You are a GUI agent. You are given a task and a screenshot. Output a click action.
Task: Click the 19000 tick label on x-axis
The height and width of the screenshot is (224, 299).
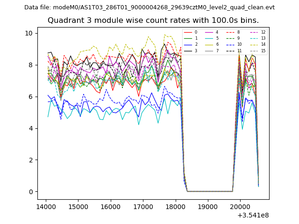click(x=207, y=206)
